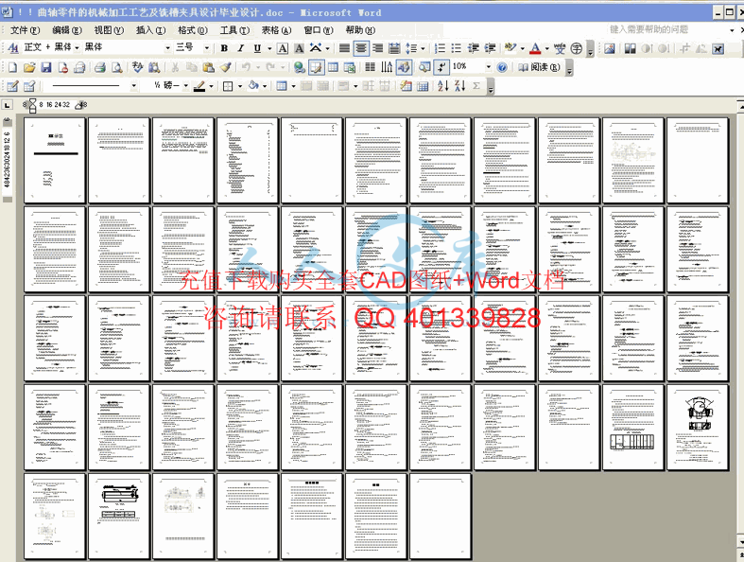Click the Sort Descending Z-A icon
744x562 pixels.
point(459,86)
